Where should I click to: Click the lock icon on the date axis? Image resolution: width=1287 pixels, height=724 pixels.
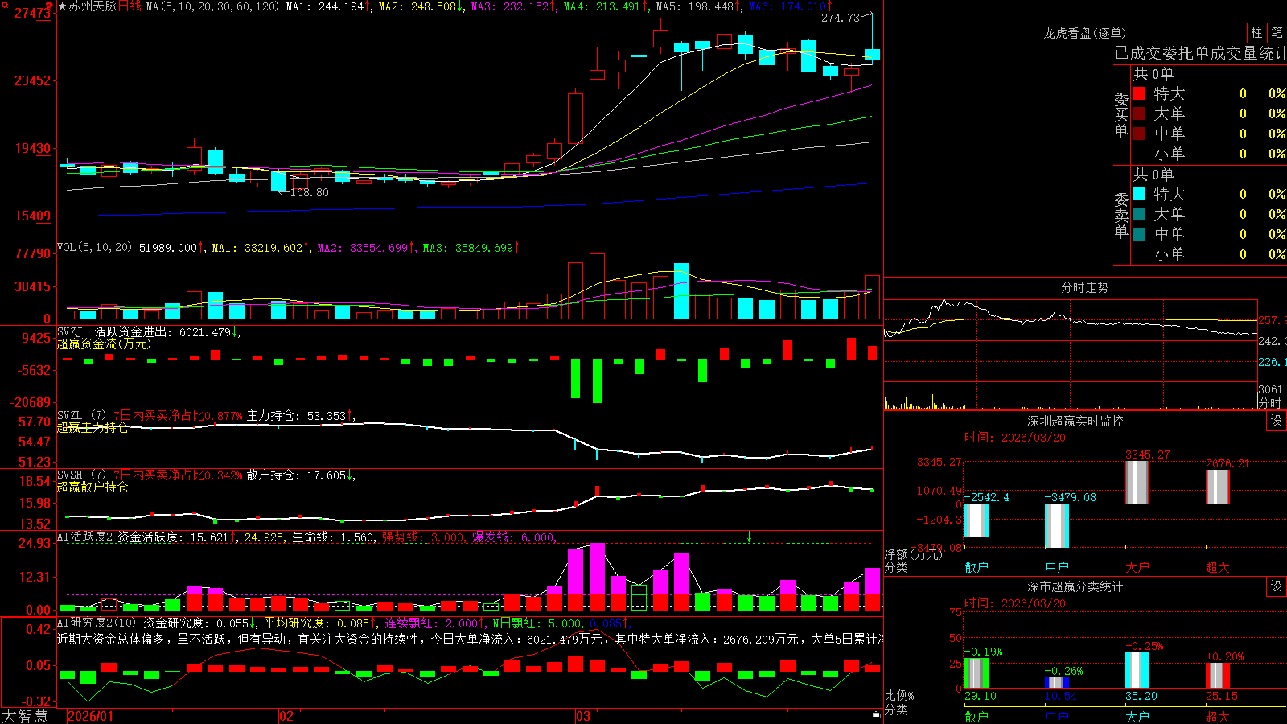(876, 714)
